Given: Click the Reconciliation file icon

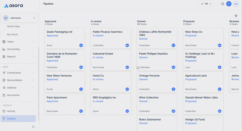Looking at the screenshot, I should click(x=4, y=80).
